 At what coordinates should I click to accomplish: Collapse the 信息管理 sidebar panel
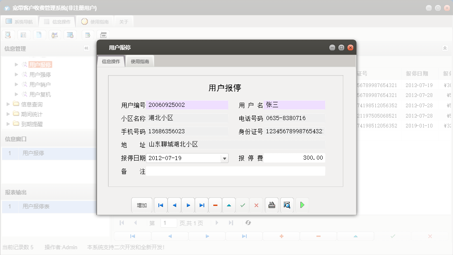click(x=87, y=48)
